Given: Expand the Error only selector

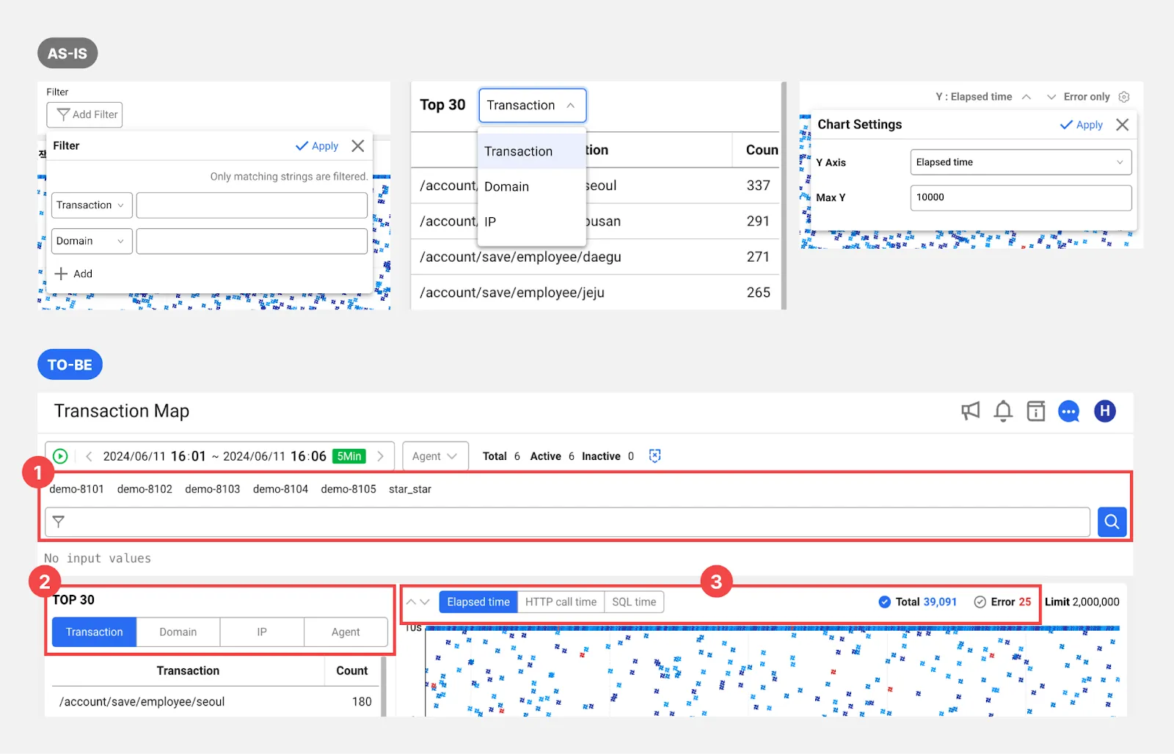Looking at the screenshot, I should pos(1051,97).
